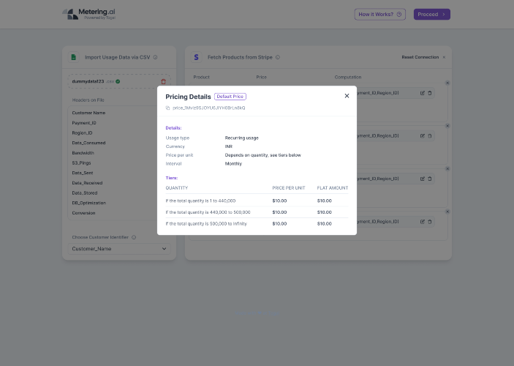The image size is (514, 366).
Task: Select the Data_Received header
Action: click(x=87, y=183)
